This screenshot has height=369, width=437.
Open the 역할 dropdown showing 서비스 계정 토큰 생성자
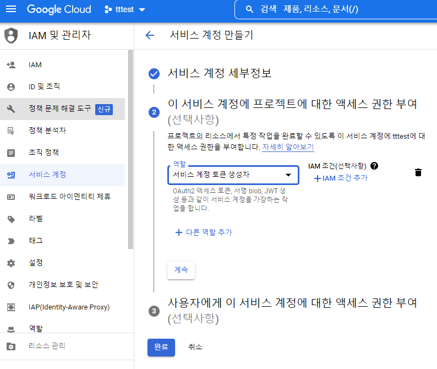233,175
